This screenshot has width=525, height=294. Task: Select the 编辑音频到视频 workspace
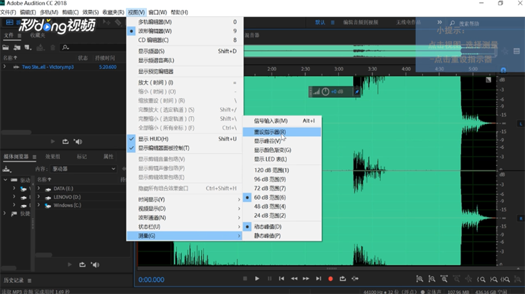[361, 22]
